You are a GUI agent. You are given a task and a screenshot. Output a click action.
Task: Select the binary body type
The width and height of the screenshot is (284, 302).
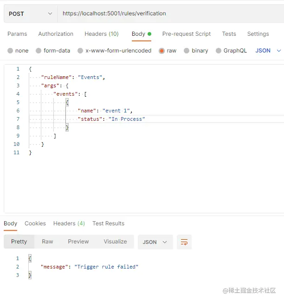pyautogui.click(x=196, y=51)
